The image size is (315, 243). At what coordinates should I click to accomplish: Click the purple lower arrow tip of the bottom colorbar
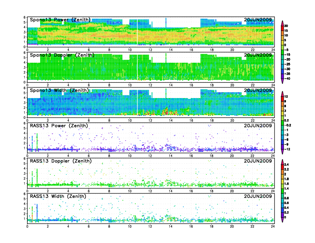point(282,220)
